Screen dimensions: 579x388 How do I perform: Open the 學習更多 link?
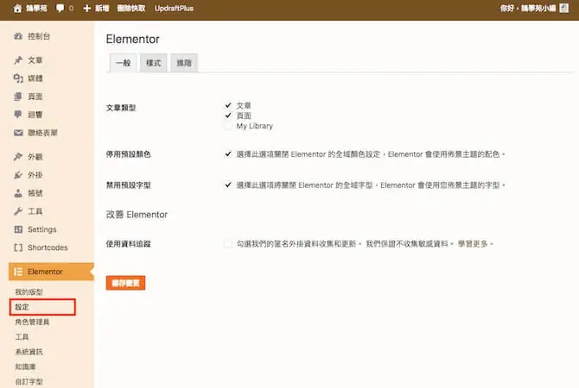473,244
